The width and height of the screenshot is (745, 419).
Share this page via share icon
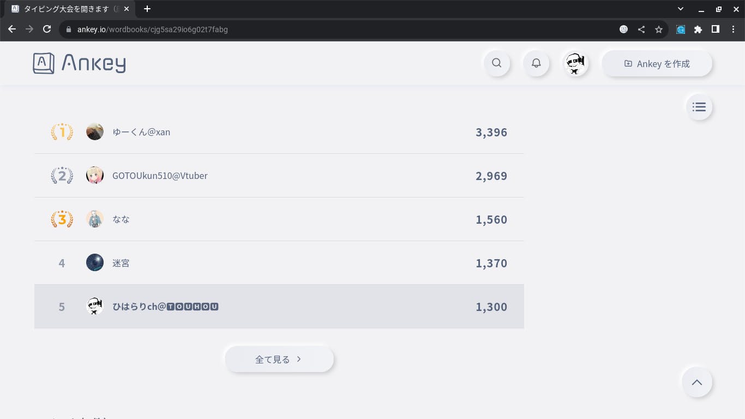[641, 29]
